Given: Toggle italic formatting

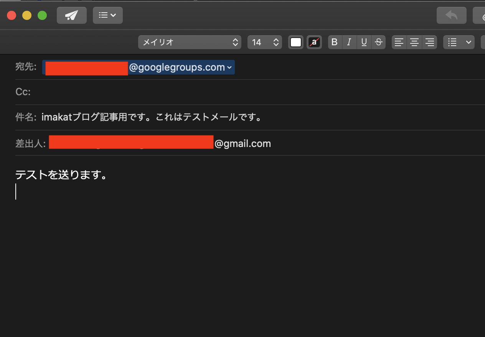Looking at the screenshot, I should tap(349, 42).
